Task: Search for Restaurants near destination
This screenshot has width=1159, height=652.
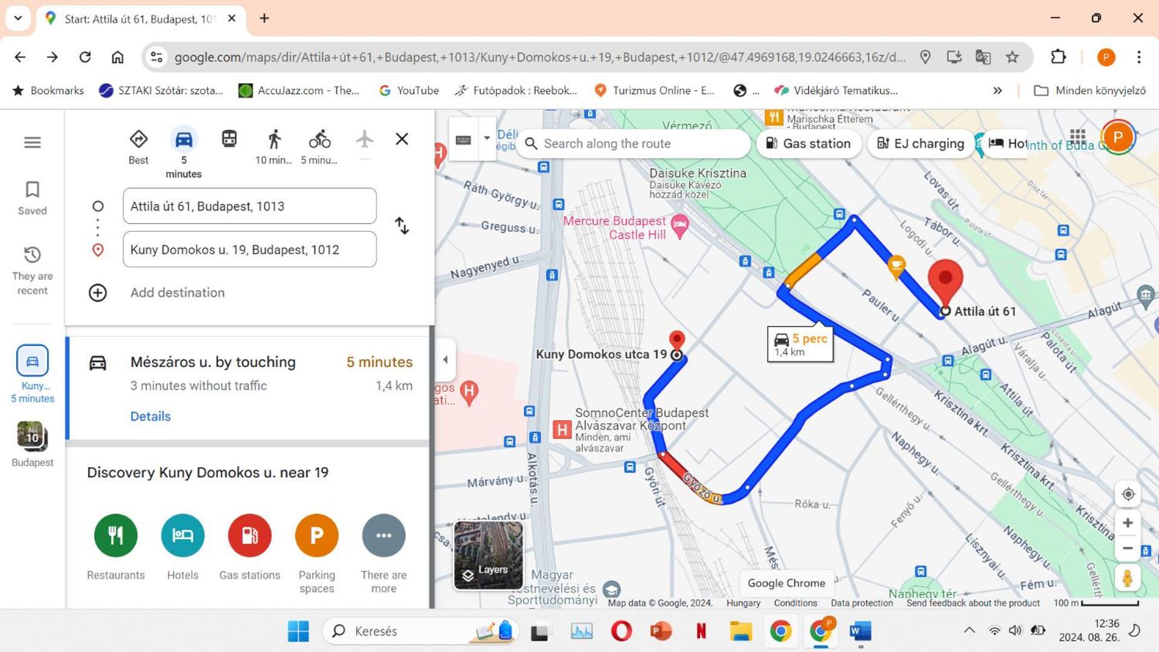Action: (115, 548)
